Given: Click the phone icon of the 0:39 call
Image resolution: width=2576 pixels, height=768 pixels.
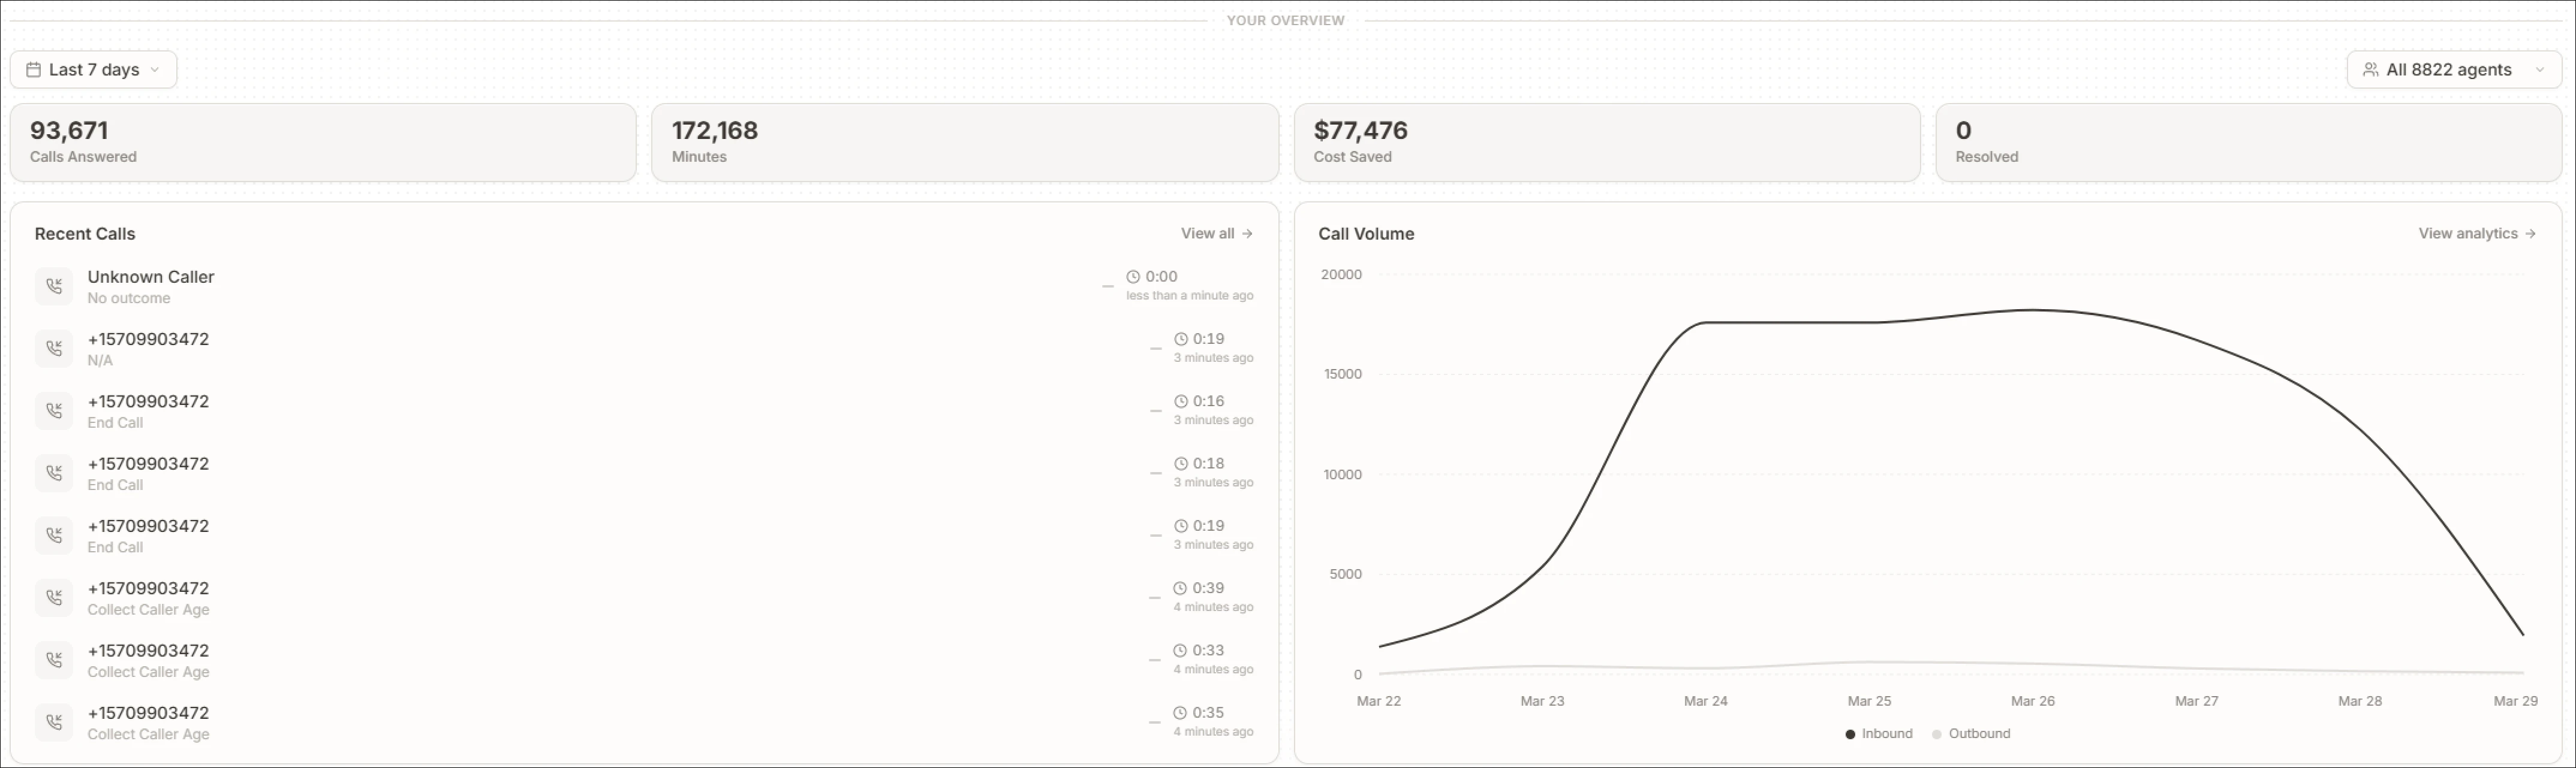Looking at the screenshot, I should 54,598.
